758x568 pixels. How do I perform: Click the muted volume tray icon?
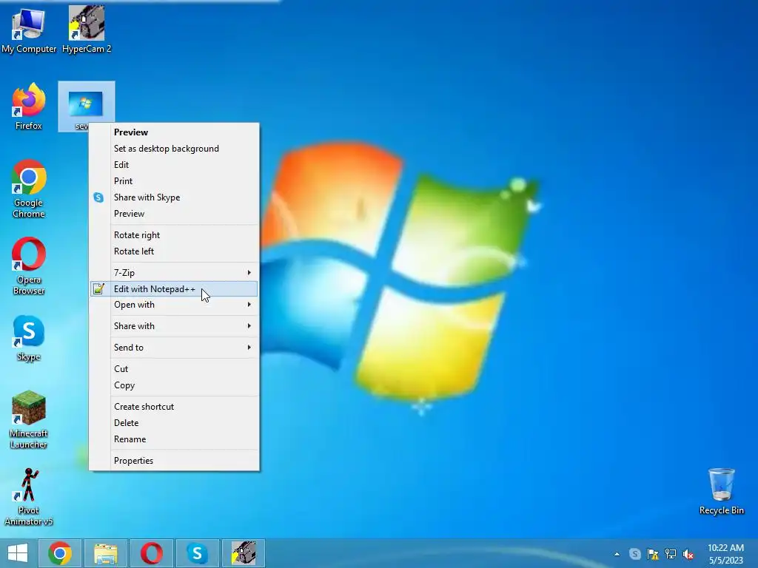point(688,554)
